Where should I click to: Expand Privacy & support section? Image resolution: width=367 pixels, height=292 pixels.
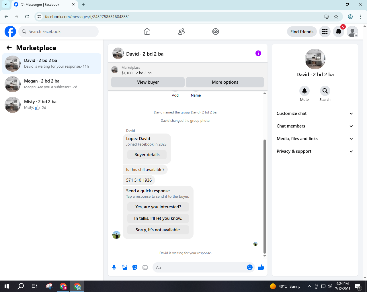(315, 151)
